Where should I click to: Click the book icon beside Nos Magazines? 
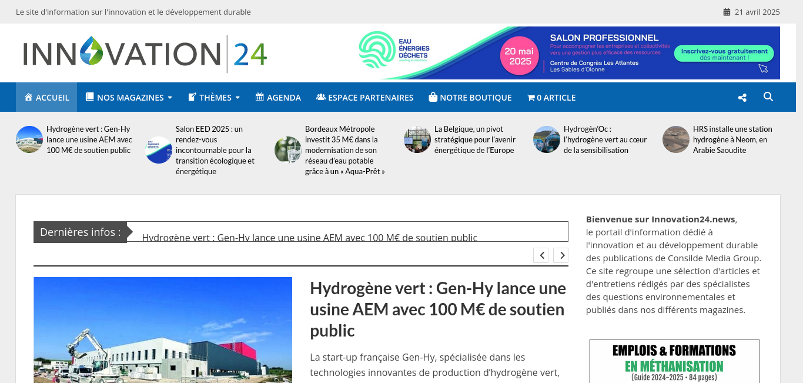pyautogui.click(x=90, y=97)
